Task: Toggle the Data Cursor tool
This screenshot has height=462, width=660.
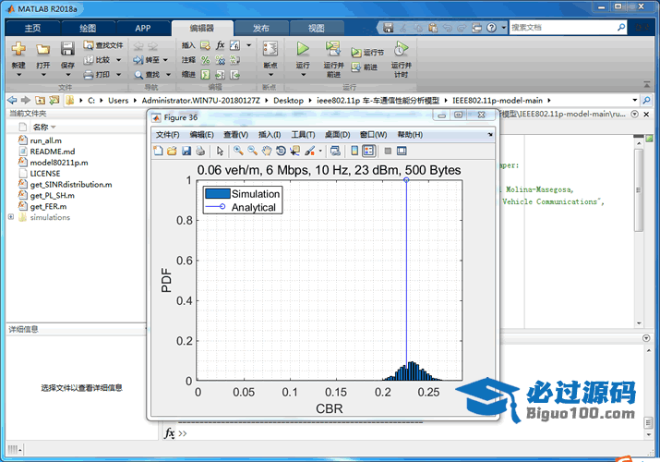Action: coord(294,151)
